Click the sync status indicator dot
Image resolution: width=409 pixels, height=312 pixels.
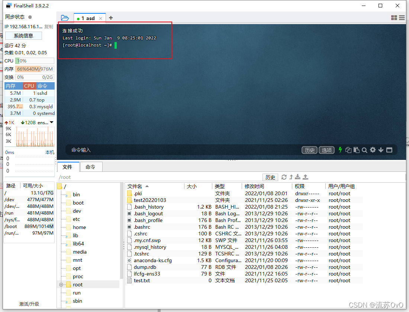tap(30, 17)
